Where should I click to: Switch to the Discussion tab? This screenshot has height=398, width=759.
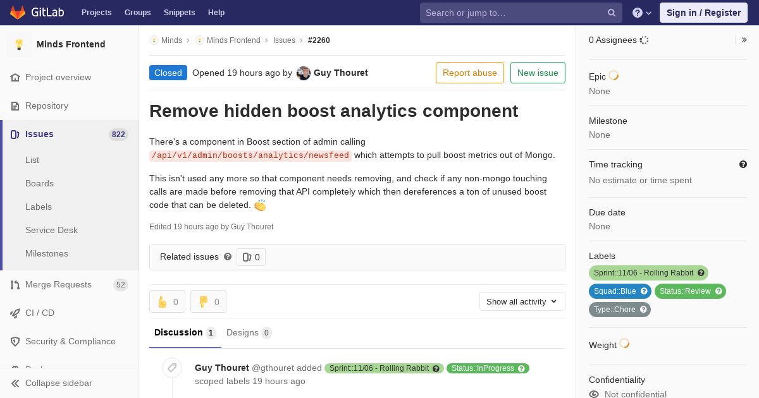pyautogui.click(x=185, y=332)
